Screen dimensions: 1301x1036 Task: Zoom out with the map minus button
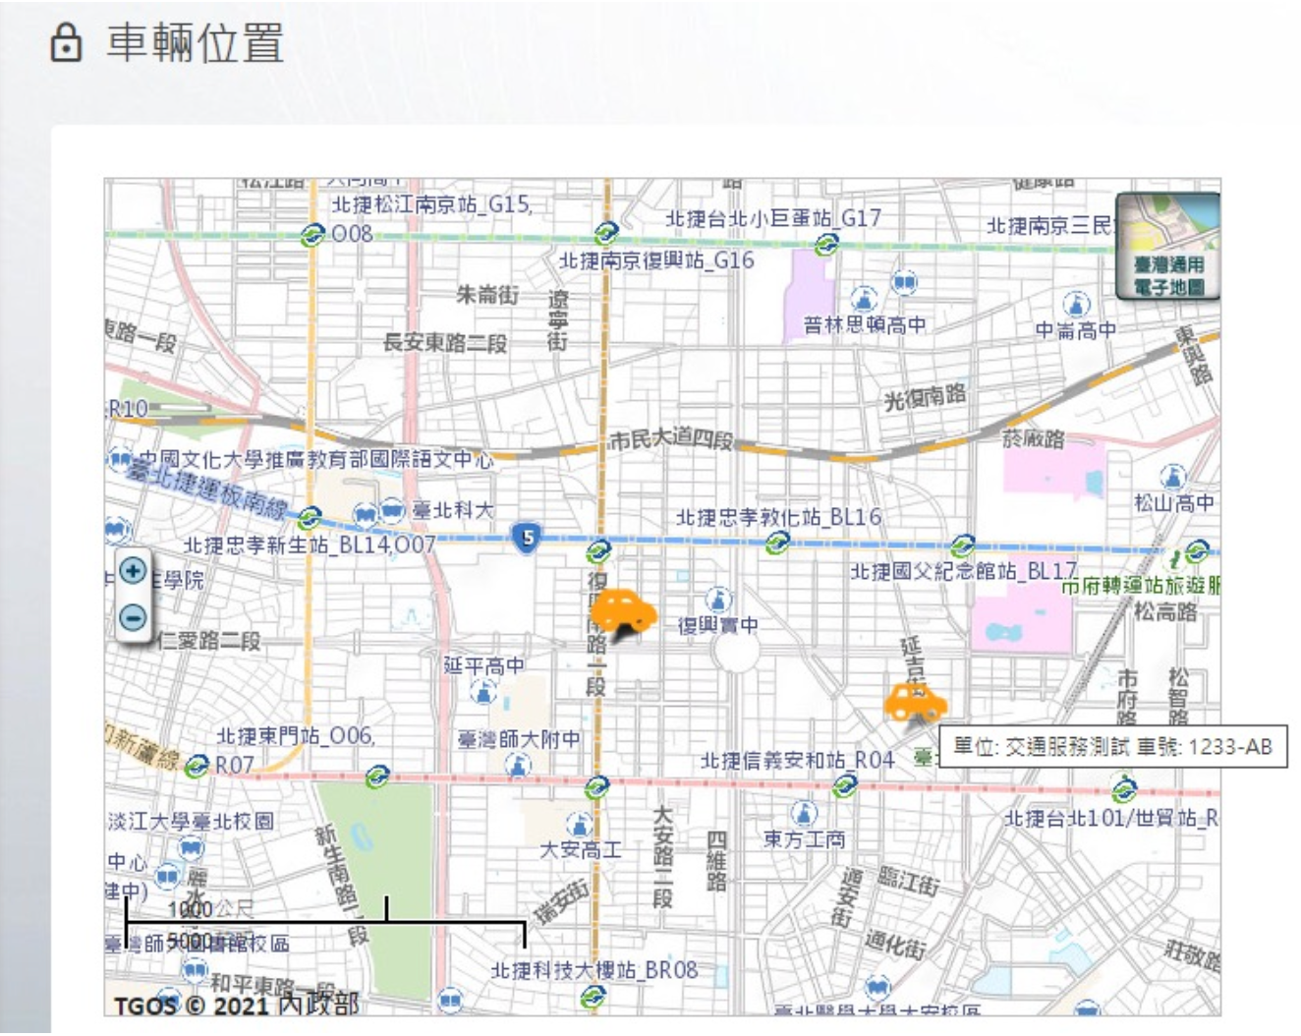click(133, 617)
